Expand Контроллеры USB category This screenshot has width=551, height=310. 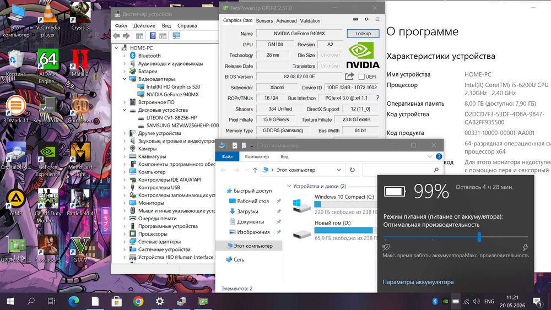(125, 187)
